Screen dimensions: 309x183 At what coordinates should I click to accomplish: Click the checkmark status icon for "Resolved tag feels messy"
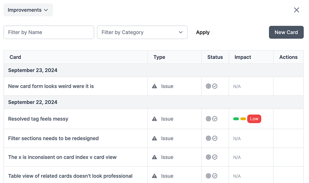[x=215, y=119]
